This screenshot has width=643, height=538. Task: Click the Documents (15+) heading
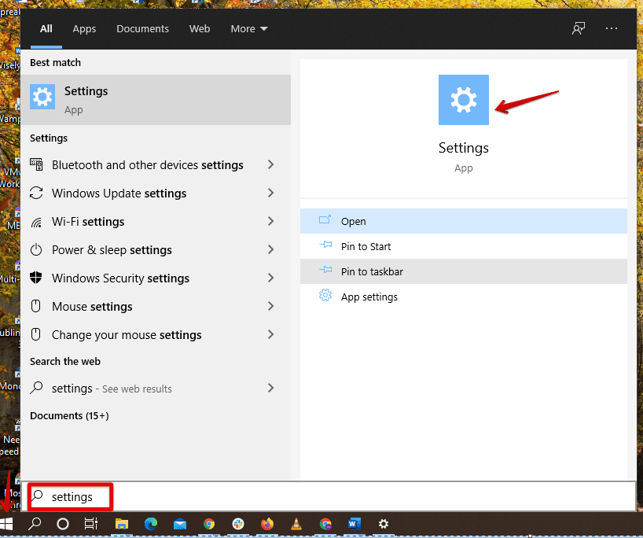(x=69, y=416)
